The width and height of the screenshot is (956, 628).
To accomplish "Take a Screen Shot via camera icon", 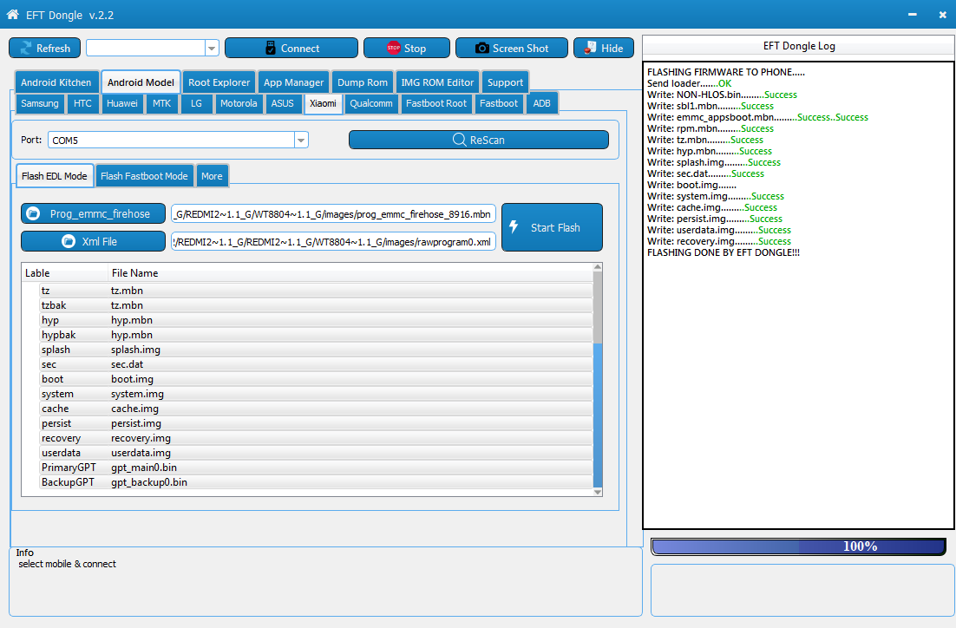I will [481, 49].
